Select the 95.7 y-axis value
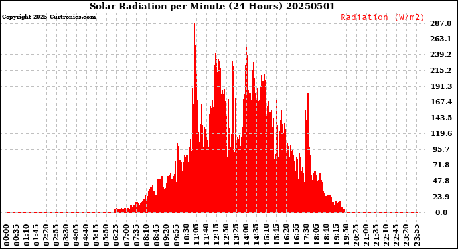 [x=441, y=149]
